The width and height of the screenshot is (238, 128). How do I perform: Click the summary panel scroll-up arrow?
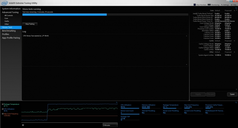[236, 10]
